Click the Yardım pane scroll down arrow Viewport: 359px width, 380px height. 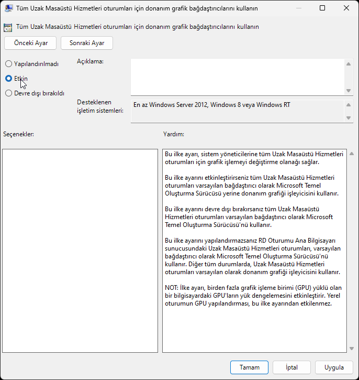[x=352, y=349]
